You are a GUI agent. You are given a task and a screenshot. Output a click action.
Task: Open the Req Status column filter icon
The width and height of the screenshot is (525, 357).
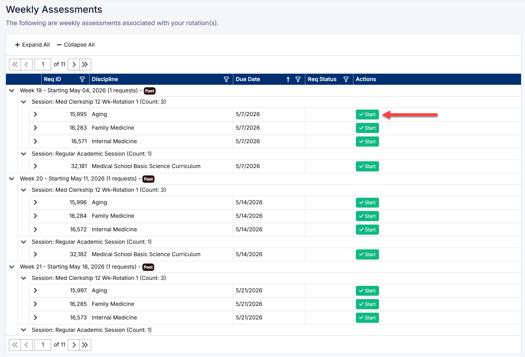pyautogui.click(x=346, y=79)
